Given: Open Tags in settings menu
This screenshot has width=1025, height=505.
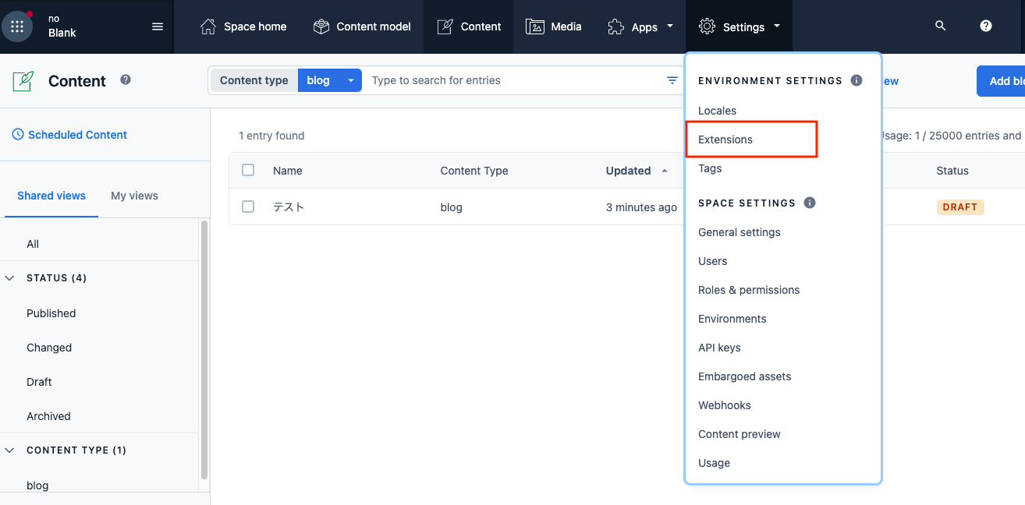Looking at the screenshot, I should click(710, 168).
